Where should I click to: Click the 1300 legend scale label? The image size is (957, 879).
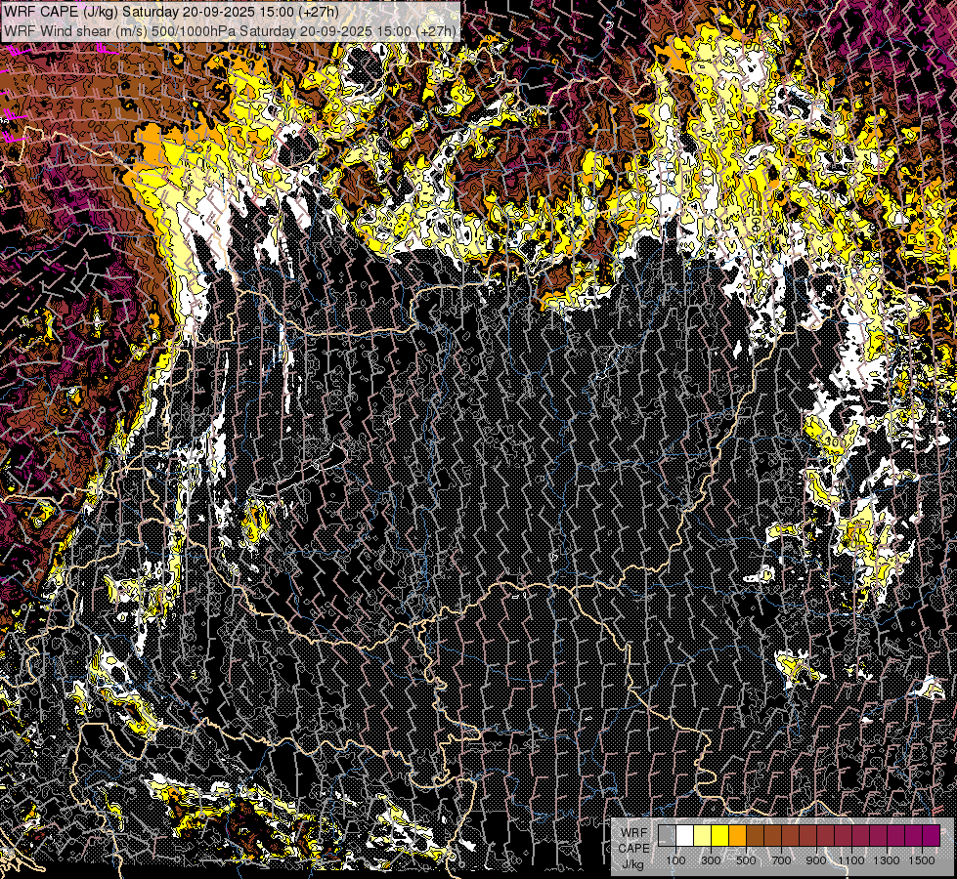point(887,860)
